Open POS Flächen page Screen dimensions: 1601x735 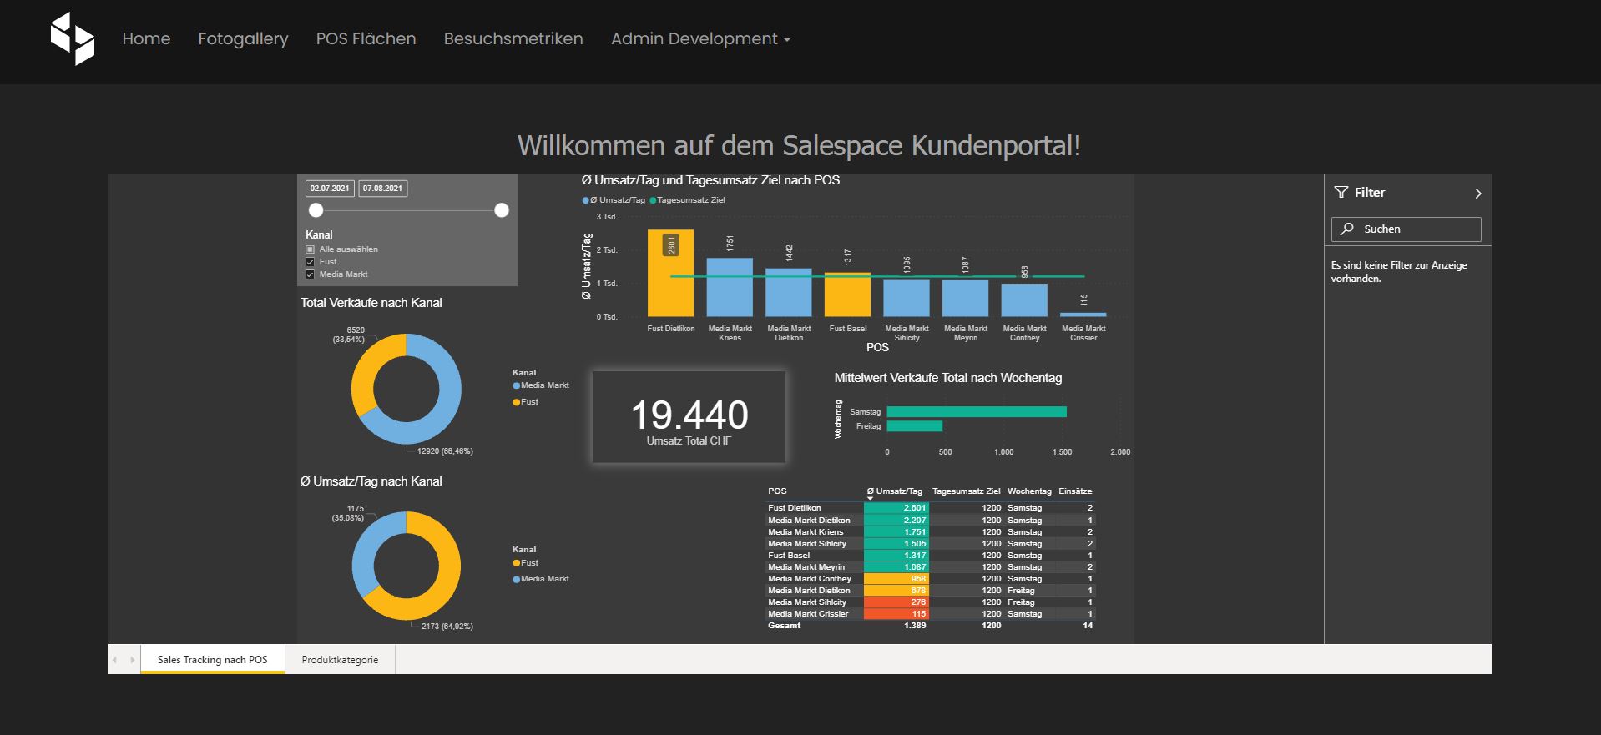coord(366,38)
